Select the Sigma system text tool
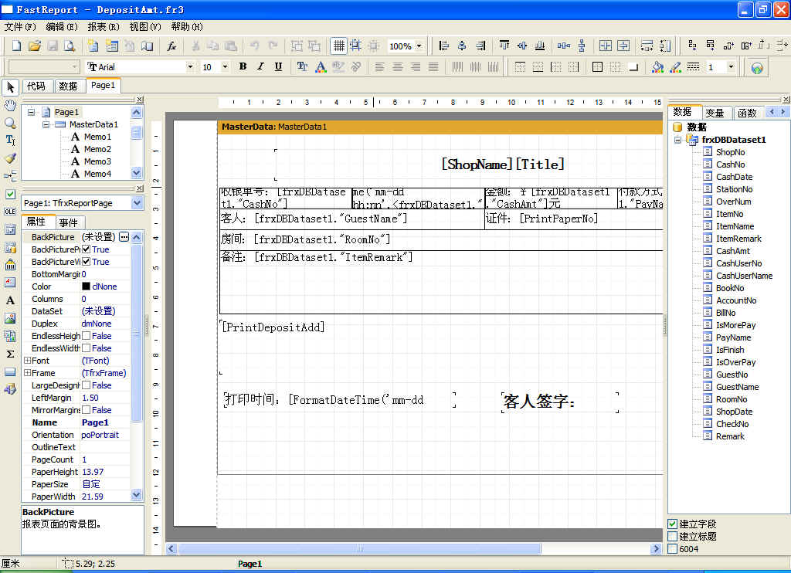791x573 pixels. [x=10, y=354]
